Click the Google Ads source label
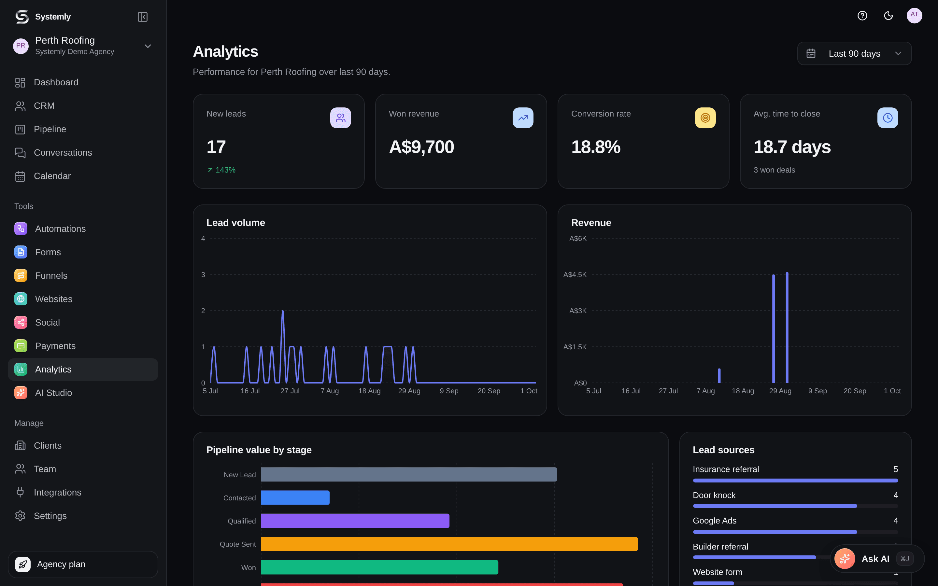 (714, 521)
